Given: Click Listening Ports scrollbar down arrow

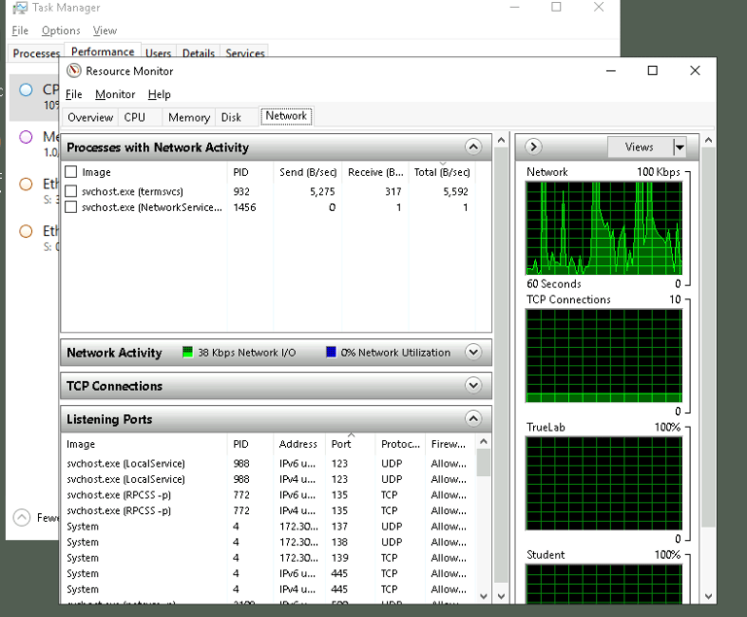Looking at the screenshot, I should tap(483, 596).
